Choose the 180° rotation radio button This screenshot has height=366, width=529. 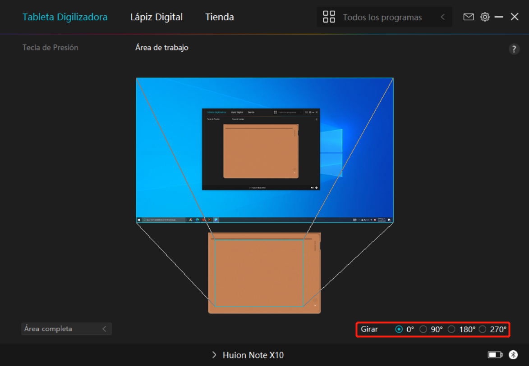(x=451, y=329)
